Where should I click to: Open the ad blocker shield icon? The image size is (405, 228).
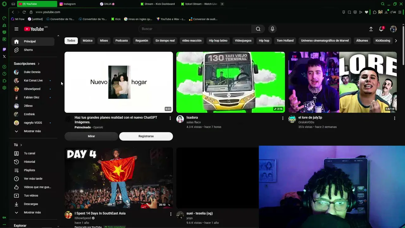[355, 12]
